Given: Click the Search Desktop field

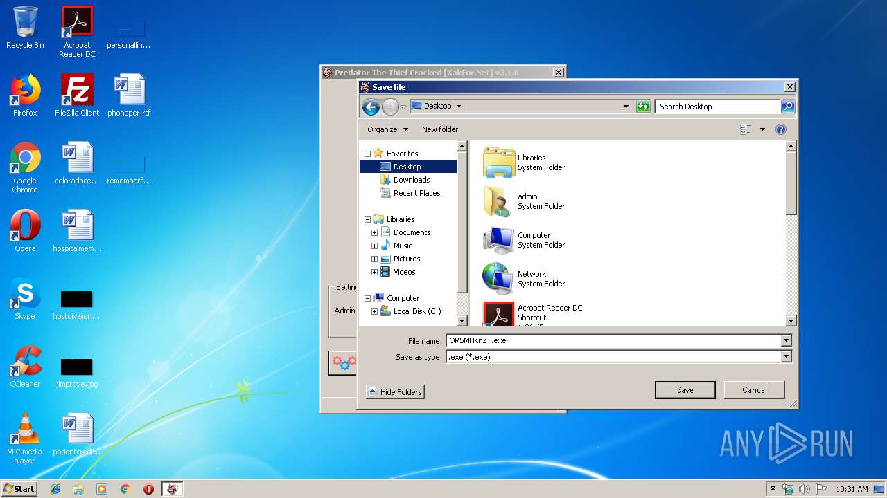Looking at the screenshot, I should click(x=717, y=107).
